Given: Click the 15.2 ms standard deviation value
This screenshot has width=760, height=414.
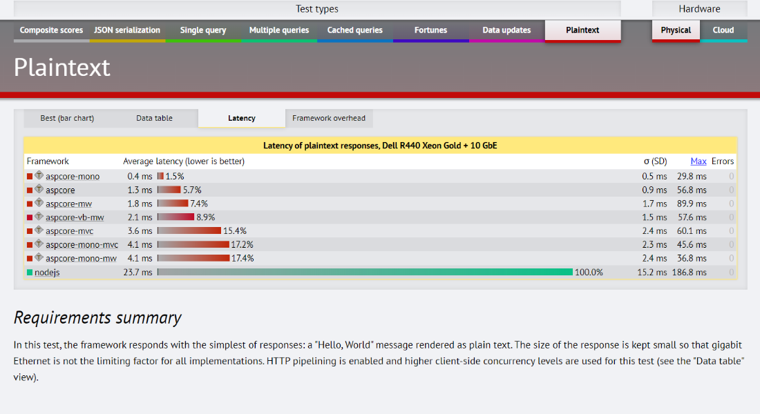Looking at the screenshot, I should coord(652,273).
